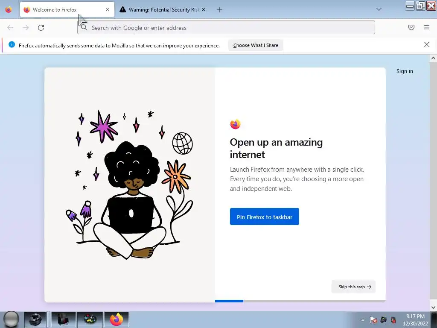Minimize the Firefox window
The width and height of the screenshot is (437, 328).
410,6
